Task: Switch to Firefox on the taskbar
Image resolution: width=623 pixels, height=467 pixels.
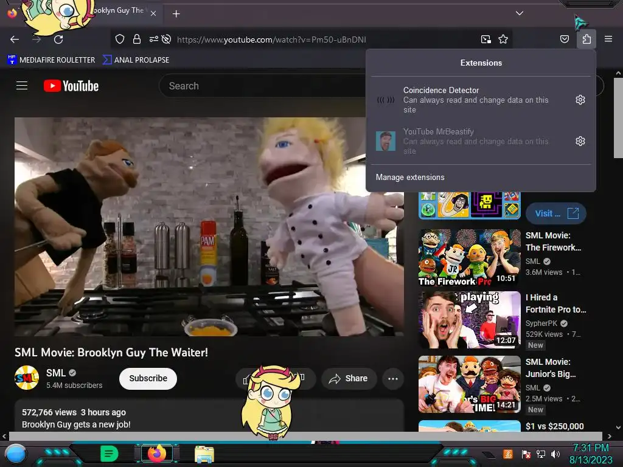Action: [157, 453]
